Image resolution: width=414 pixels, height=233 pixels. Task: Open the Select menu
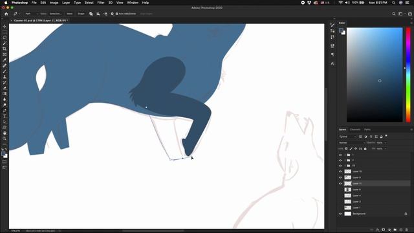click(x=89, y=3)
